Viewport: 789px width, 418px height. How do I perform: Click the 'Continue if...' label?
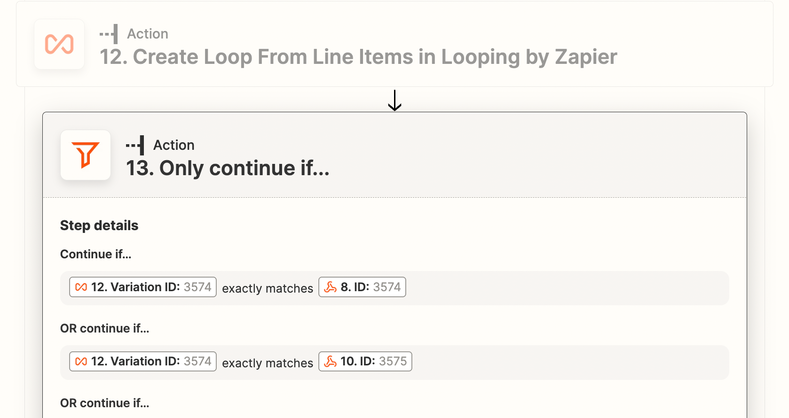[x=96, y=254]
